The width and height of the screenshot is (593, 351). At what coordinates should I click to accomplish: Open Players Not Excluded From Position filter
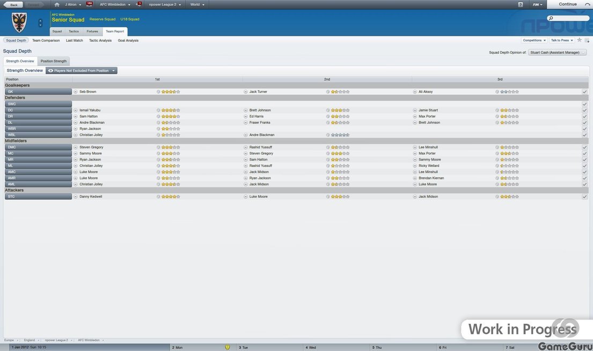[x=82, y=71]
